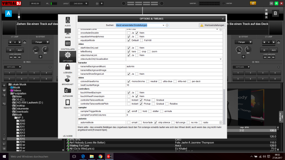Edit the beatCounterRange value field

point(174,85)
